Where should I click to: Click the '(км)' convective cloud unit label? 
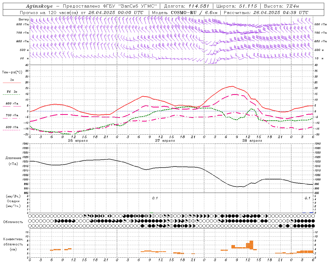tap(13, 249)
